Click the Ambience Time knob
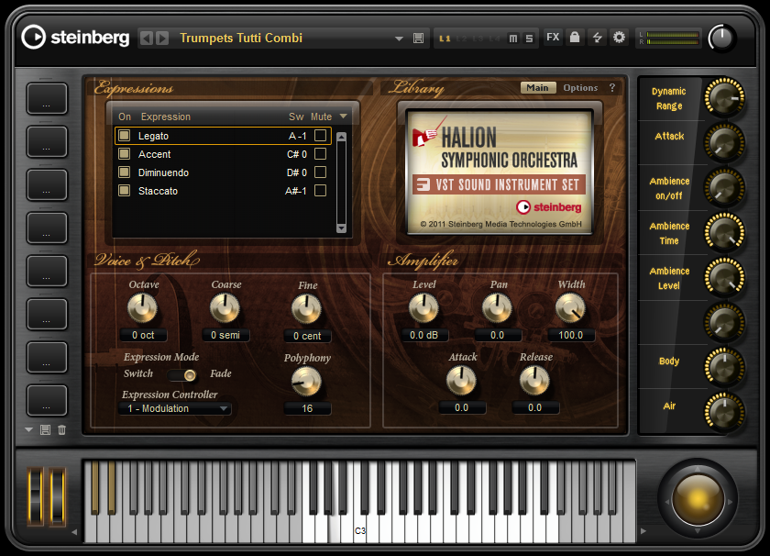Image resolution: width=770 pixels, height=556 pixels. click(x=724, y=233)
